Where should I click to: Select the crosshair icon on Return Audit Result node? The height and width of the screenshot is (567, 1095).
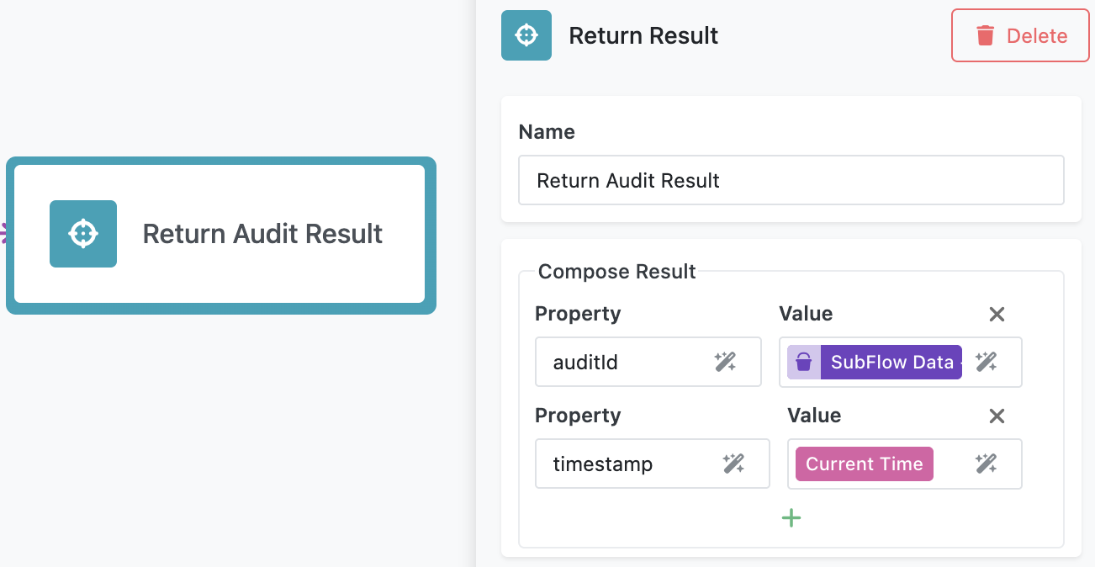tap(83, 233)
